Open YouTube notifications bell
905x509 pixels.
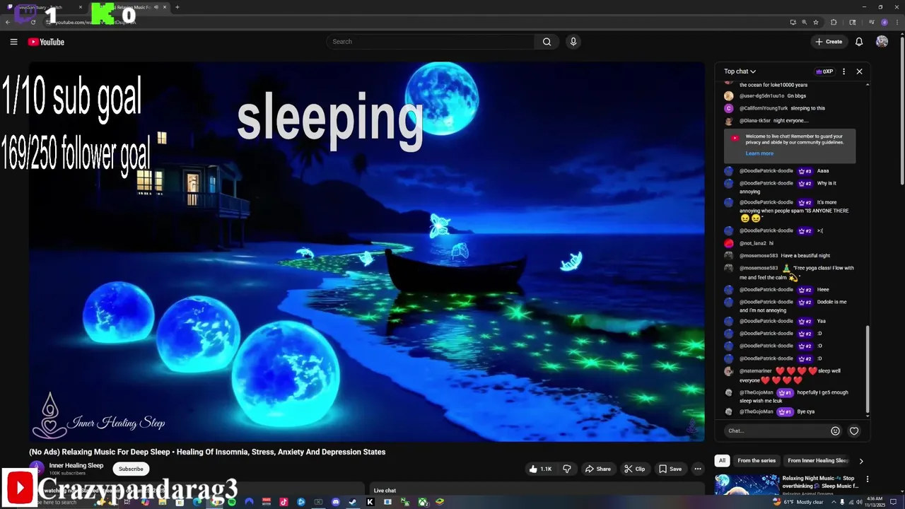[859, 42]
